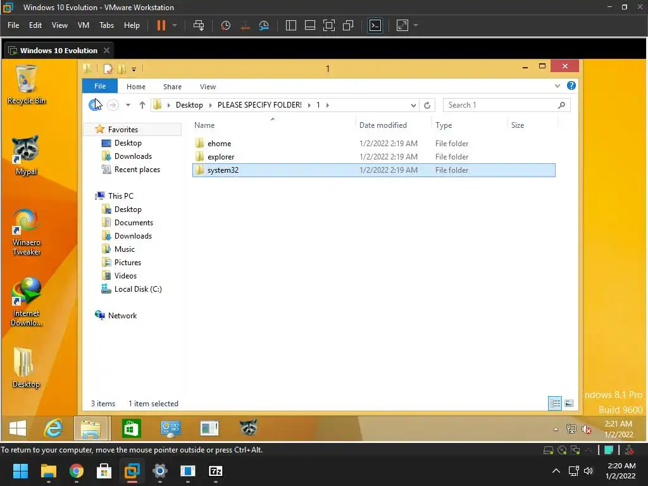Revert virtual machine to its snapshot
The image size is (648, 486).
coord(245,25)
